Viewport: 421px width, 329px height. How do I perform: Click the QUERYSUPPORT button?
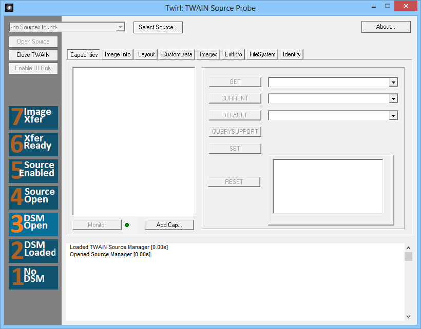(x=235, y=132)
